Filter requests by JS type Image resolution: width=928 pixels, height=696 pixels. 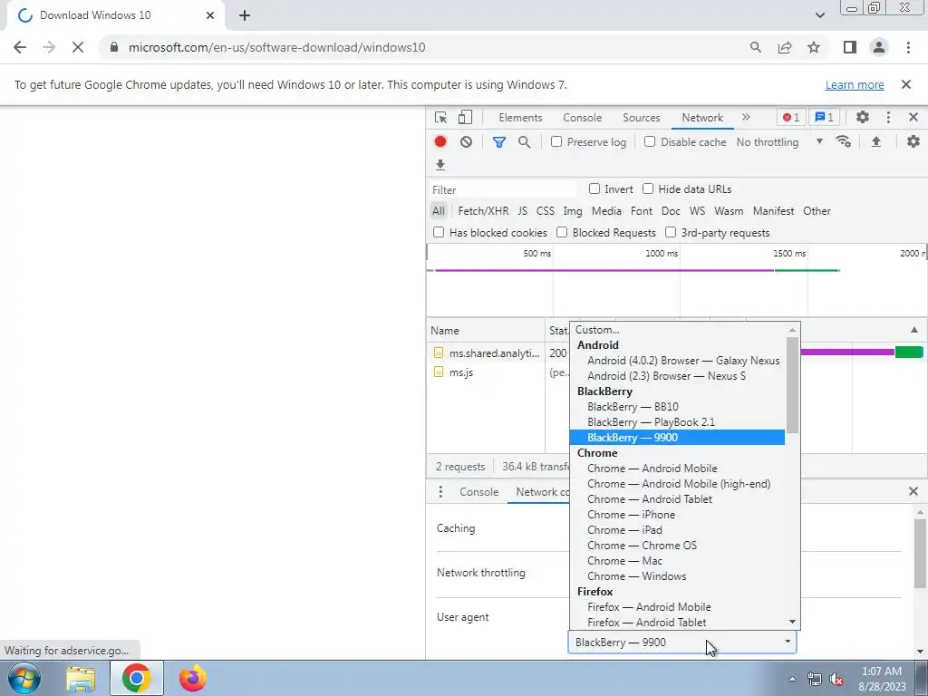click(x=522, y=210)
